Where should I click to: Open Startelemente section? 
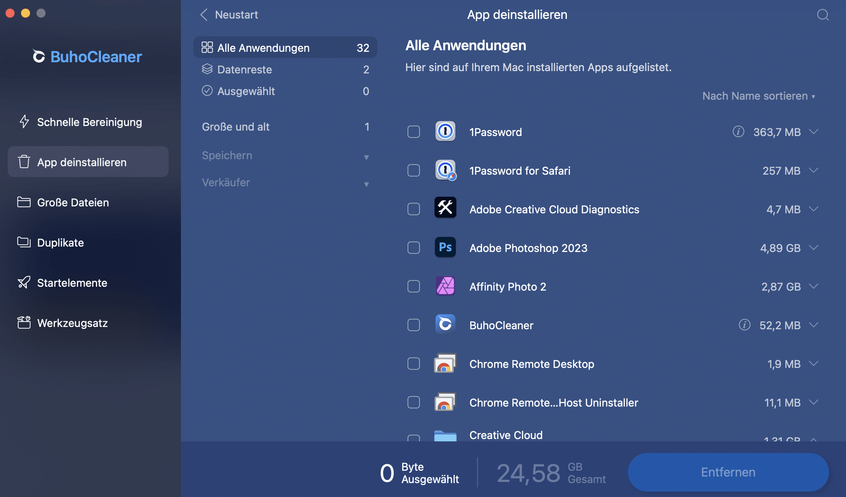click(88, 283)
